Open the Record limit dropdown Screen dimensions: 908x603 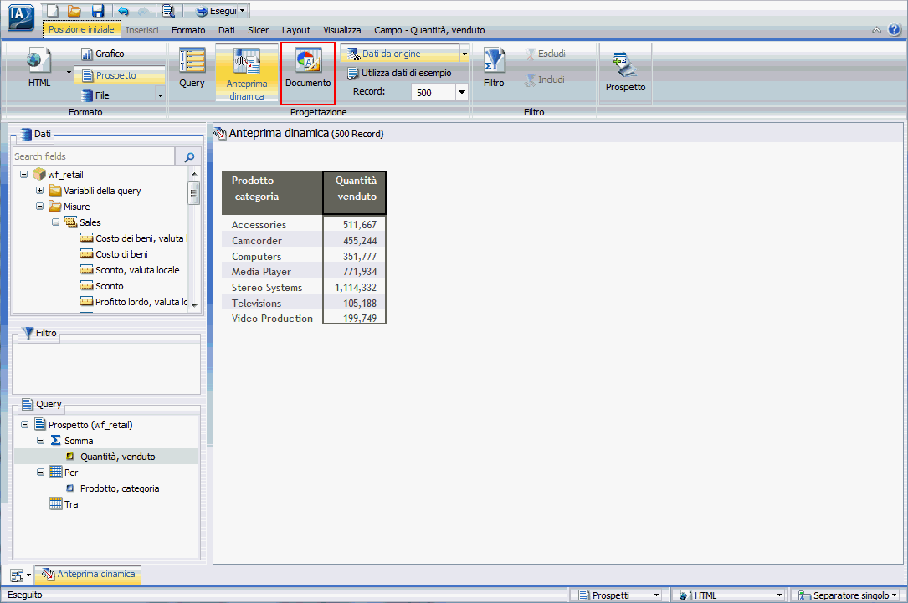click(461, 93)
